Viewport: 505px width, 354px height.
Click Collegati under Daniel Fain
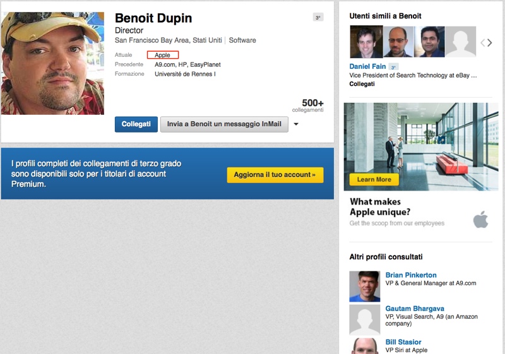[362, 84]
